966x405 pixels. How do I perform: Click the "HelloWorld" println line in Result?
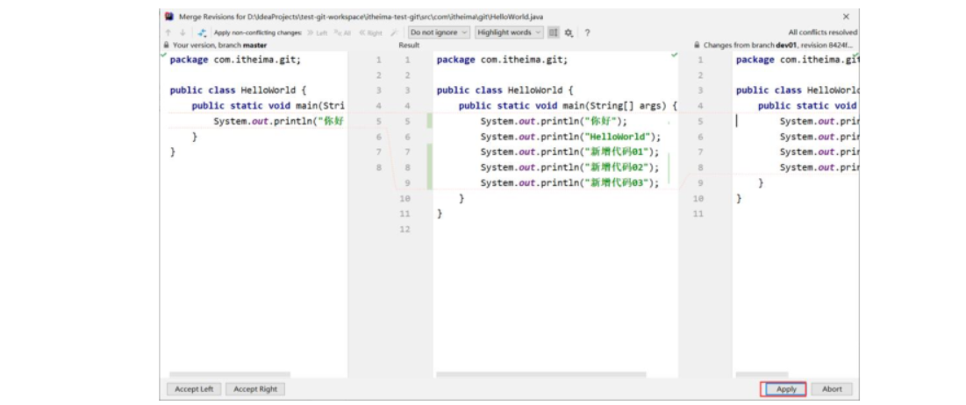[x=570, y=137]
